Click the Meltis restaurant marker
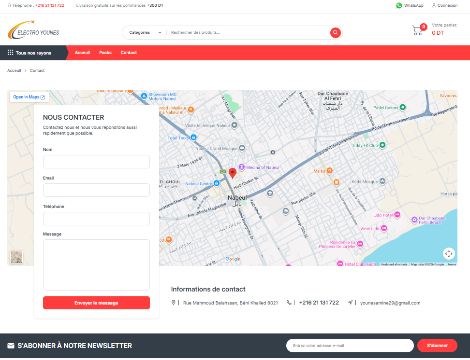 329,170
